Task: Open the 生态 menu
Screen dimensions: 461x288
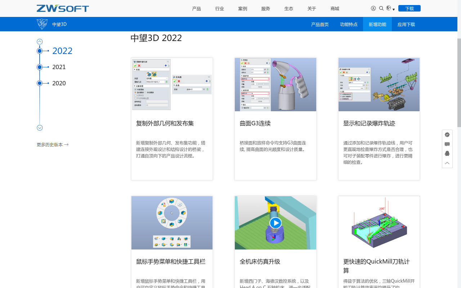Action: (289, 9)
